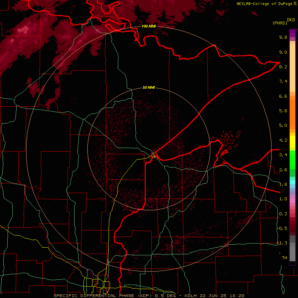Image resolution: width=298 pixels, height=298 pixels.
Task: Click the 6.6 value on the color scale
Action: (283, 96)
